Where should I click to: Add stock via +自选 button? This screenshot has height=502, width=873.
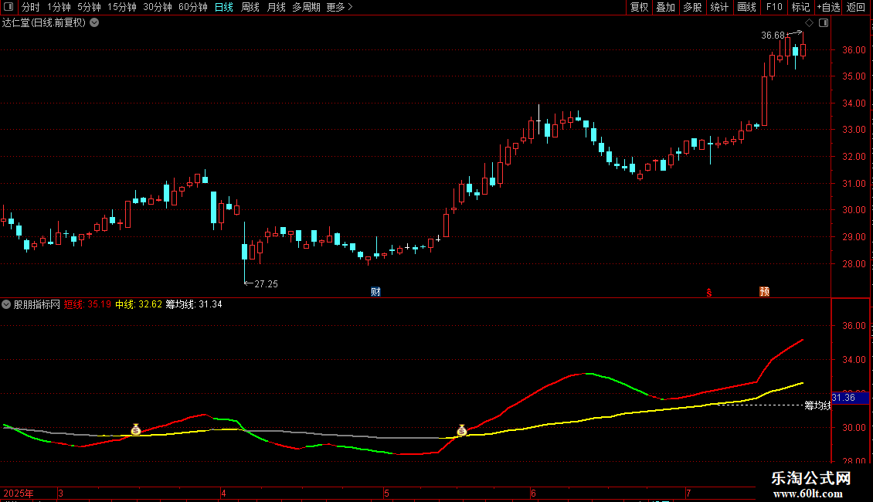pos(828,7)
